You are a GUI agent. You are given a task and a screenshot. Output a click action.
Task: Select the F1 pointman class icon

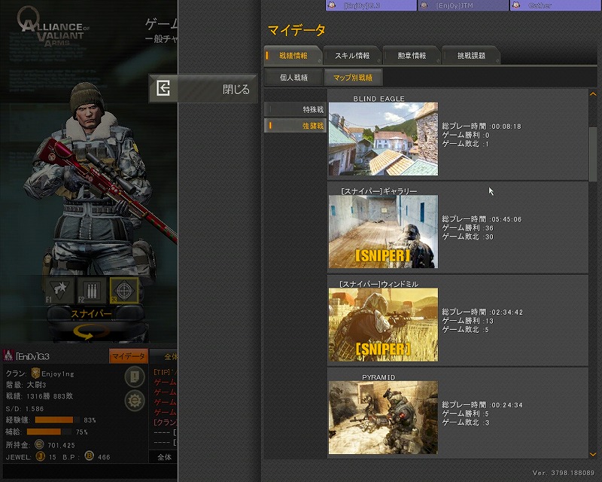[x=61, y=290]
